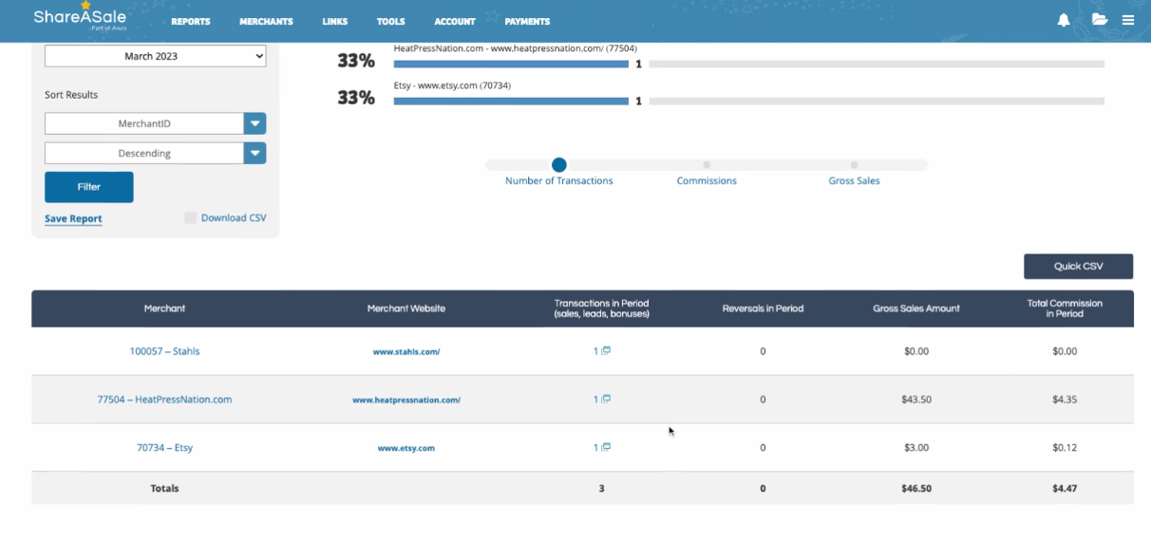Visit www.etsy.com website link

[406, 448]
